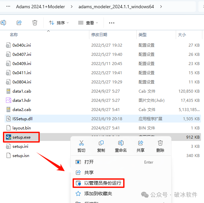Screen dimensions: 204x203
Task: Select the ISSetup.dll file
Action: (103, 119)
